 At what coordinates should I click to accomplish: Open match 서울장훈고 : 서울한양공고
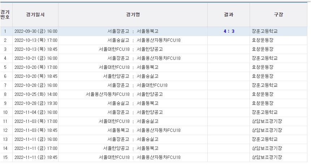135,112
